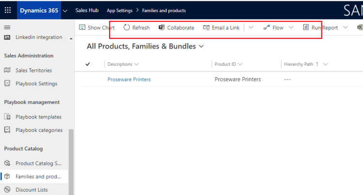
Task: Click the Families and products breadcrumb
Action: pyautogui.click(x=164, y=10)
